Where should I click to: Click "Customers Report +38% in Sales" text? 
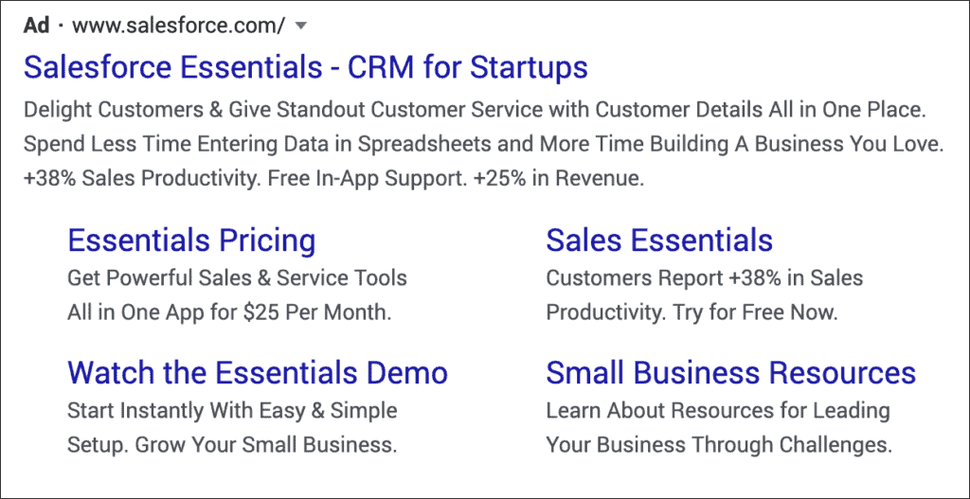tap(704, 278)
